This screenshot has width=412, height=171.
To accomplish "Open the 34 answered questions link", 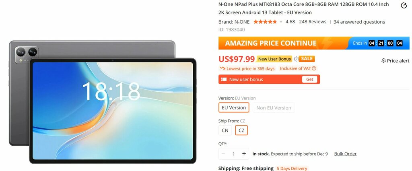I will [x=359, y=22].
